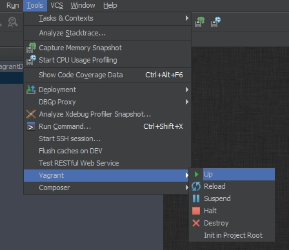The width and height of the screenshot is (289, 250).
Task: Click the terminal prompt icon beside Run Command
Action: point(31,126)
